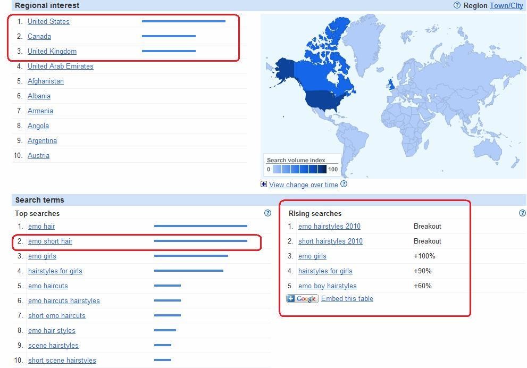Open the Rising searches help icon
Screen dimensions: 527x368
pyautogui.click(x=522, y=213)
